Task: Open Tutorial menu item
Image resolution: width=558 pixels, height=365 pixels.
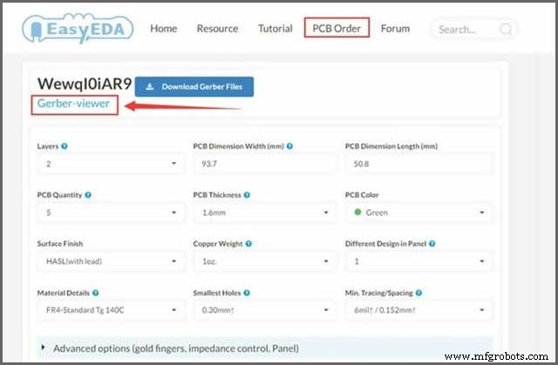Action: [276, 29]
